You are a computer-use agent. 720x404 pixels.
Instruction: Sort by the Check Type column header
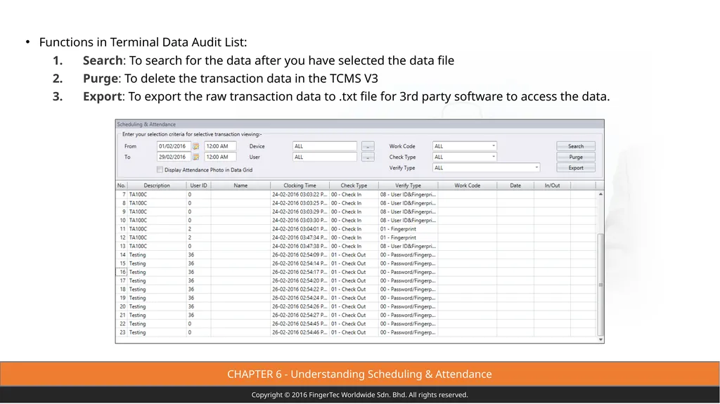coord(354,185)
